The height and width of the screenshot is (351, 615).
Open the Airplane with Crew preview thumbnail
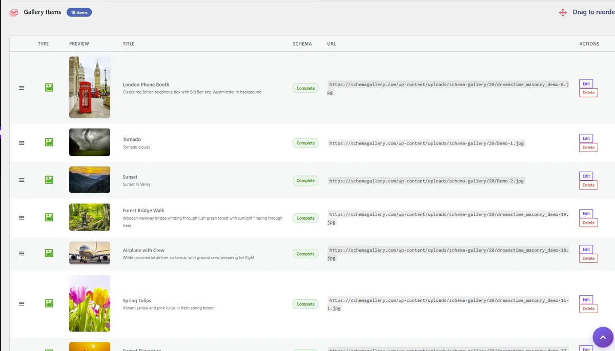pos(90,253)
